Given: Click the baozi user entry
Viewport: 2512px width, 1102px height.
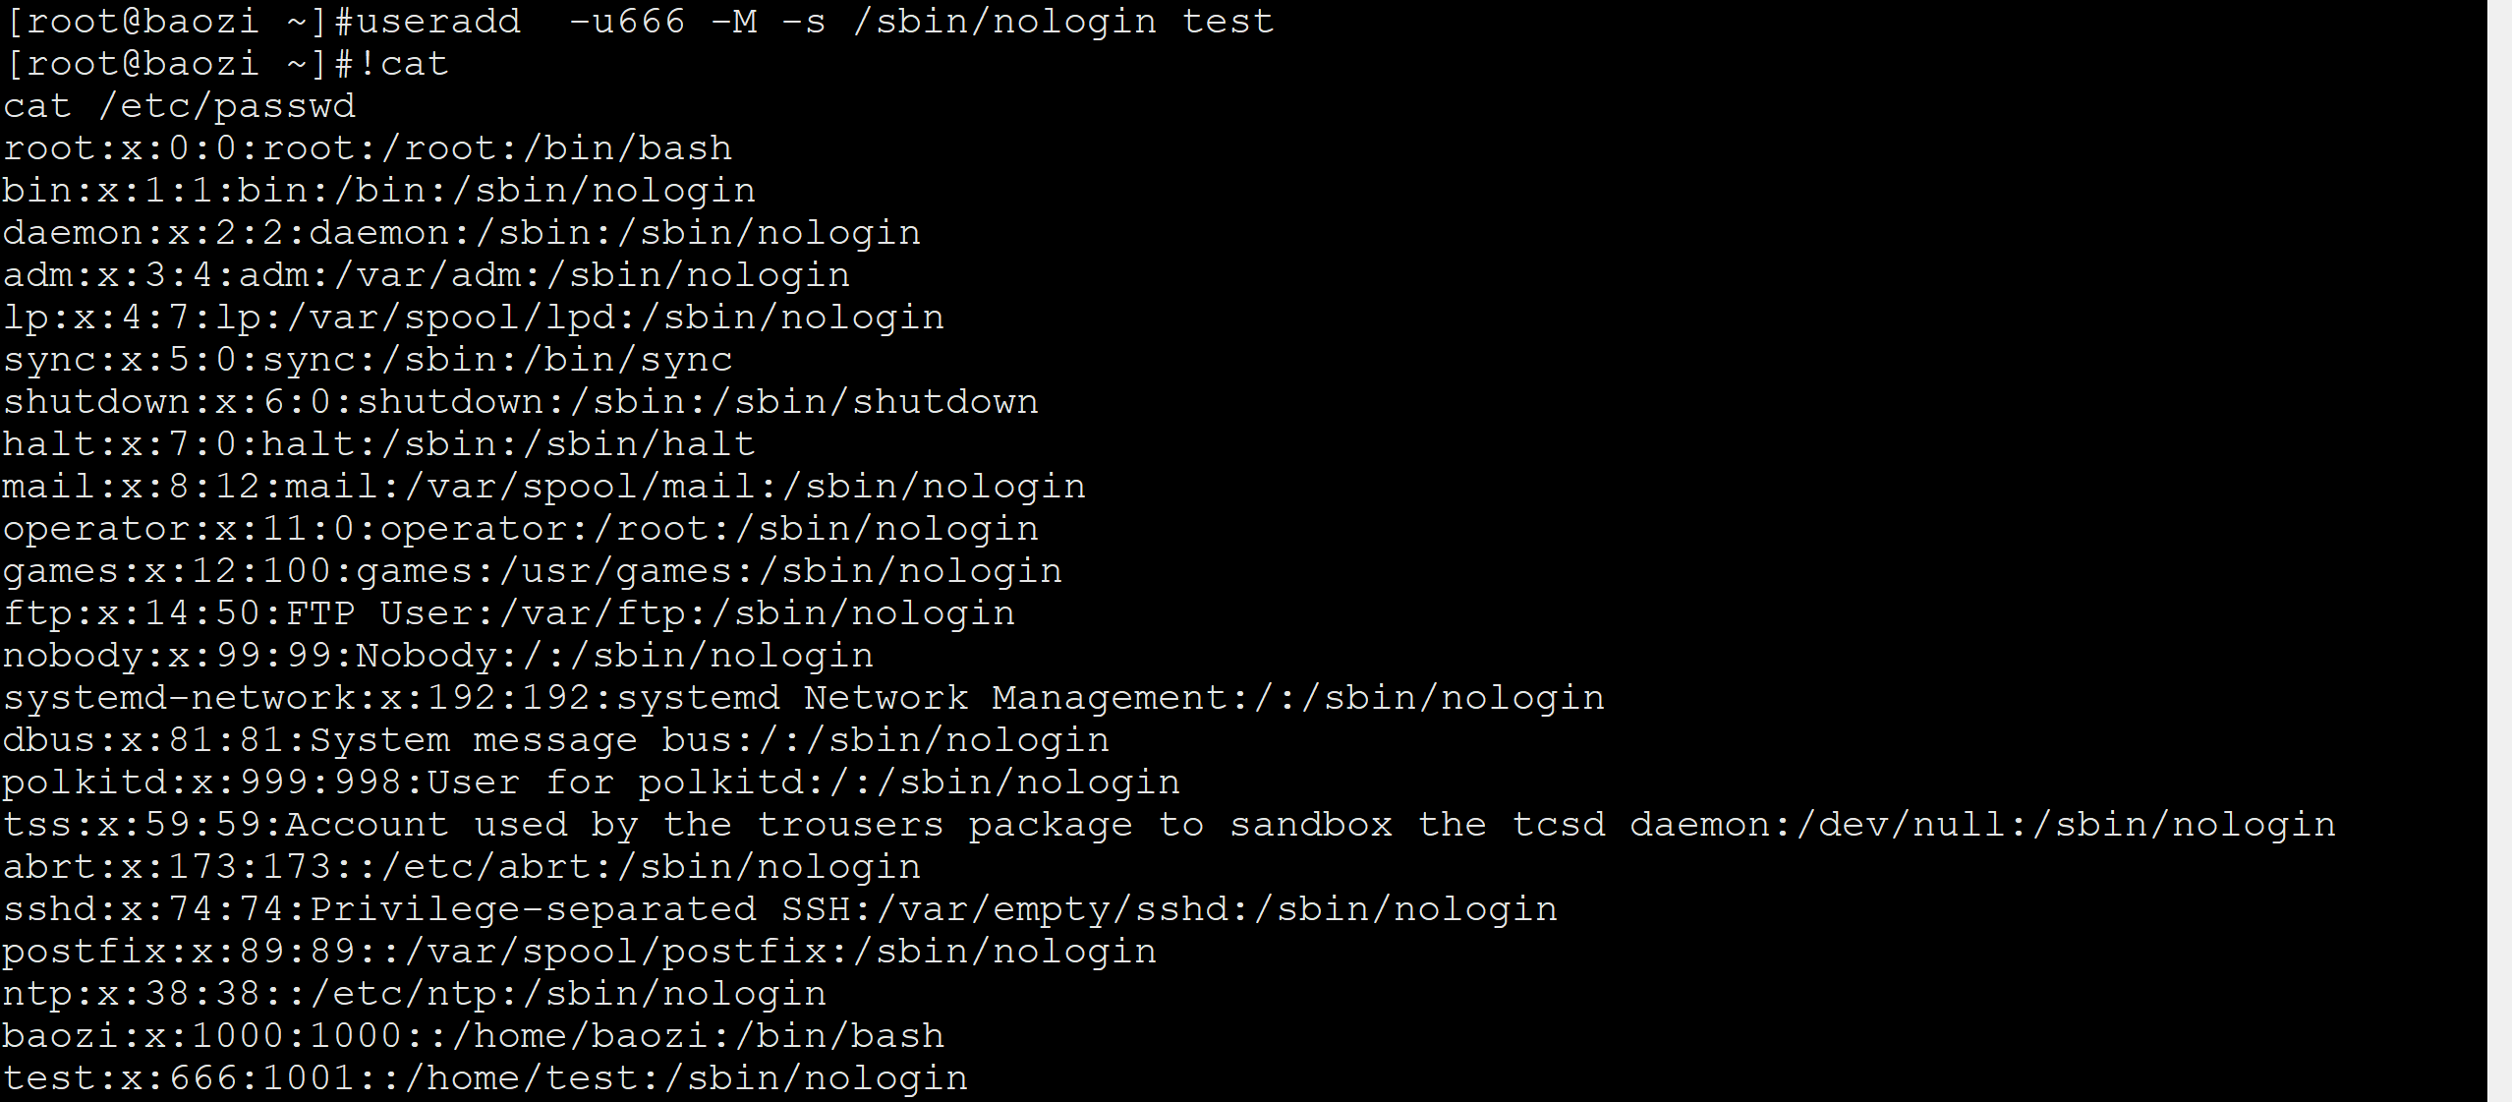Looking at the screenshot, I should (473, 1036).
